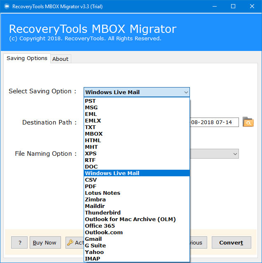
Task: Select Zimbra option
Action: pos(137,199)
